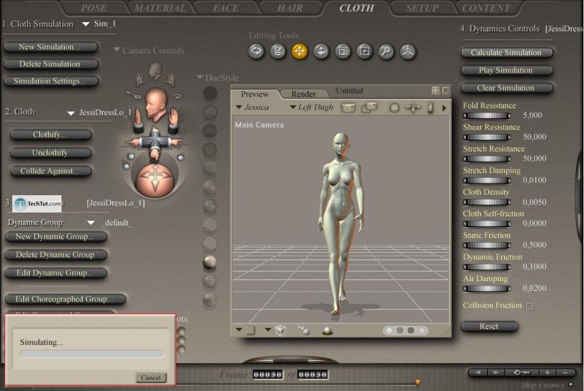Collapse the DocStyle panel arrow

tap(200, 77)
